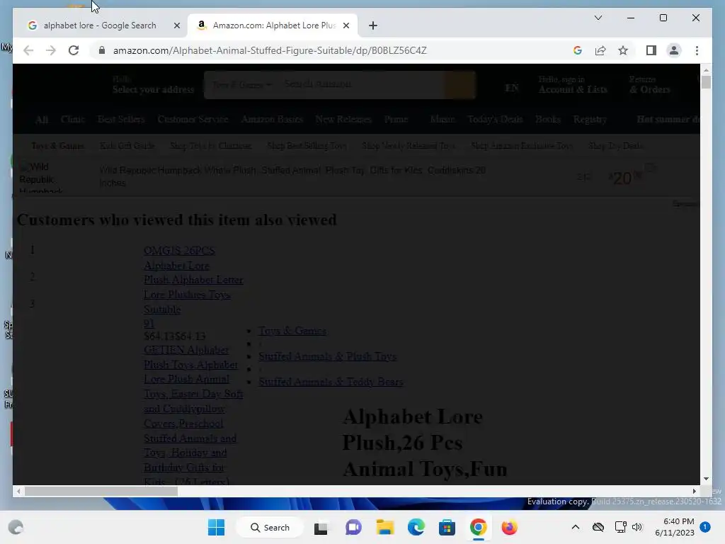Click the Amazon search submit button
725x544 pixels.
tap(459, 85)
